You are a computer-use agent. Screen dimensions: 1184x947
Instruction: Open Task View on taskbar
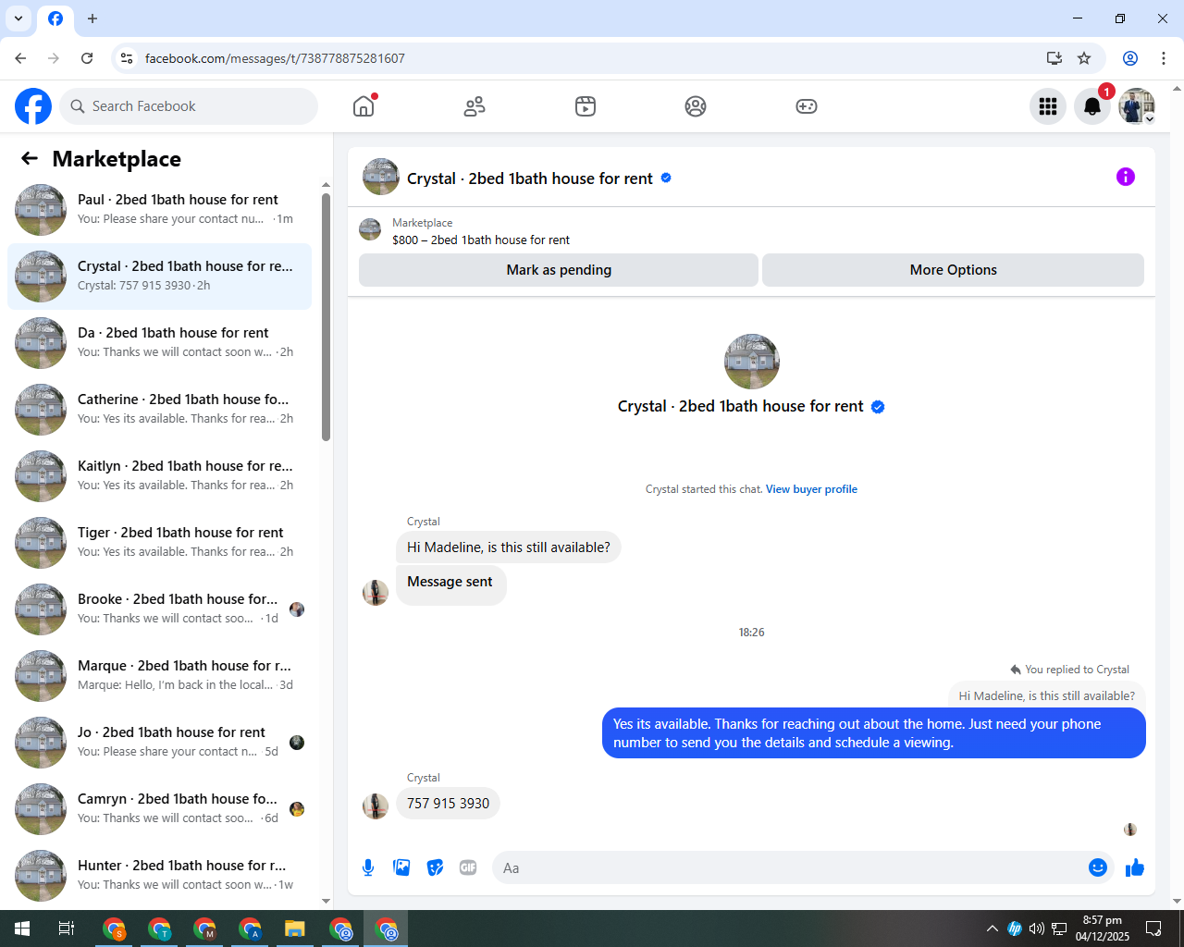(x=67, y=929)
